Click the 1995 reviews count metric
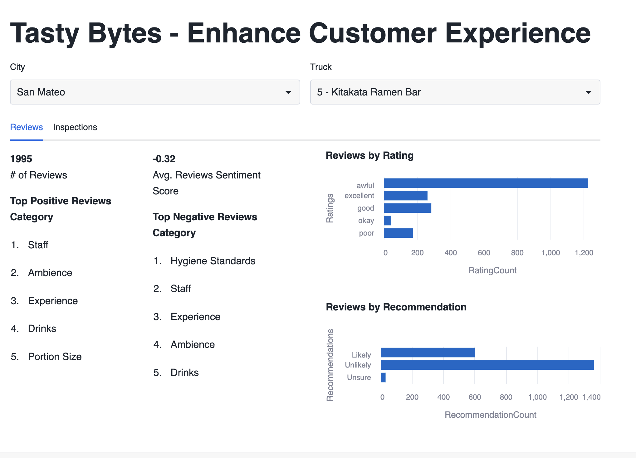Viewport: 636px width, 458px height. (21, 159)
